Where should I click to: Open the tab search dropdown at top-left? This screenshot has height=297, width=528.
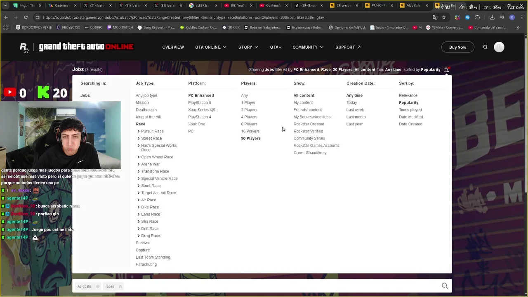pos(5,6)
